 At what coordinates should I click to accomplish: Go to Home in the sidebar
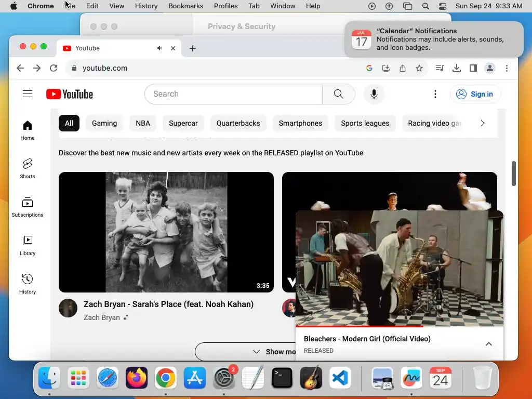(28, 130)
